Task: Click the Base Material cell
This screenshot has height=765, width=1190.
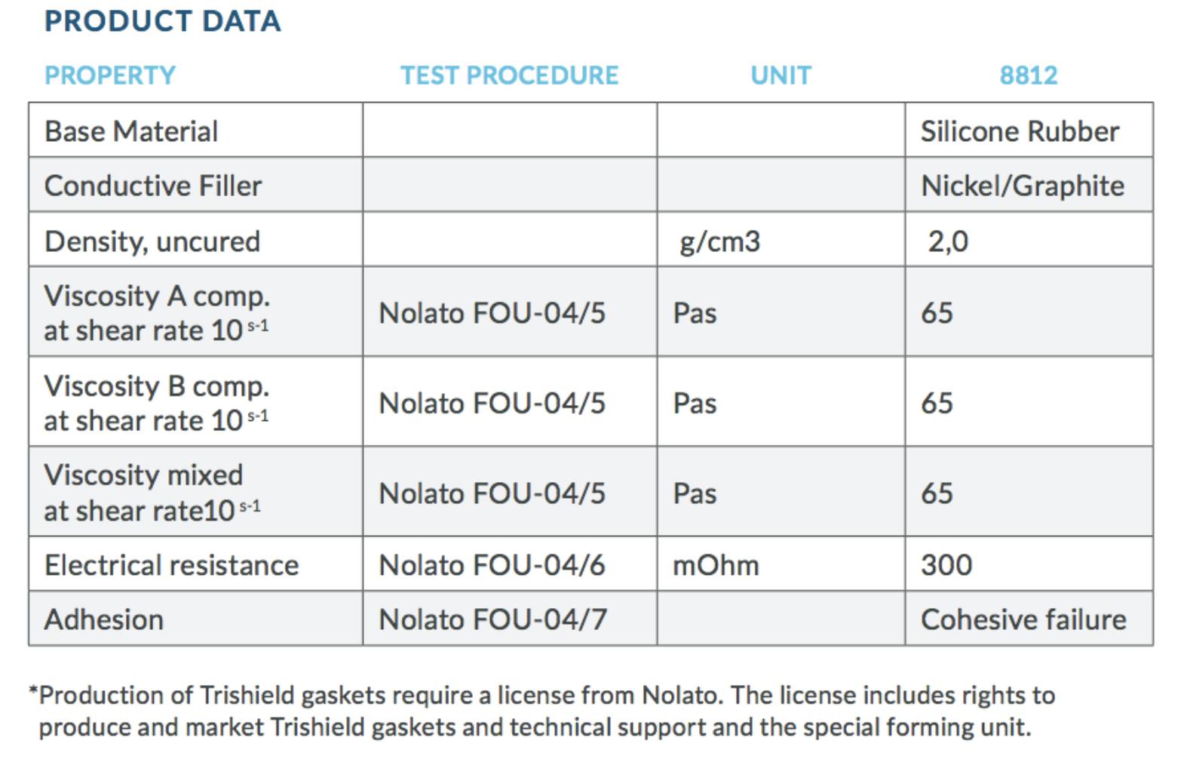Action: 196,131
